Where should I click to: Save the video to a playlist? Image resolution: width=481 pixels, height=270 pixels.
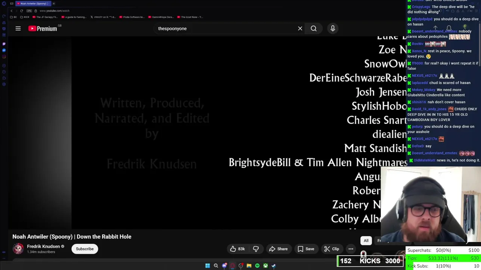[306, 249]
